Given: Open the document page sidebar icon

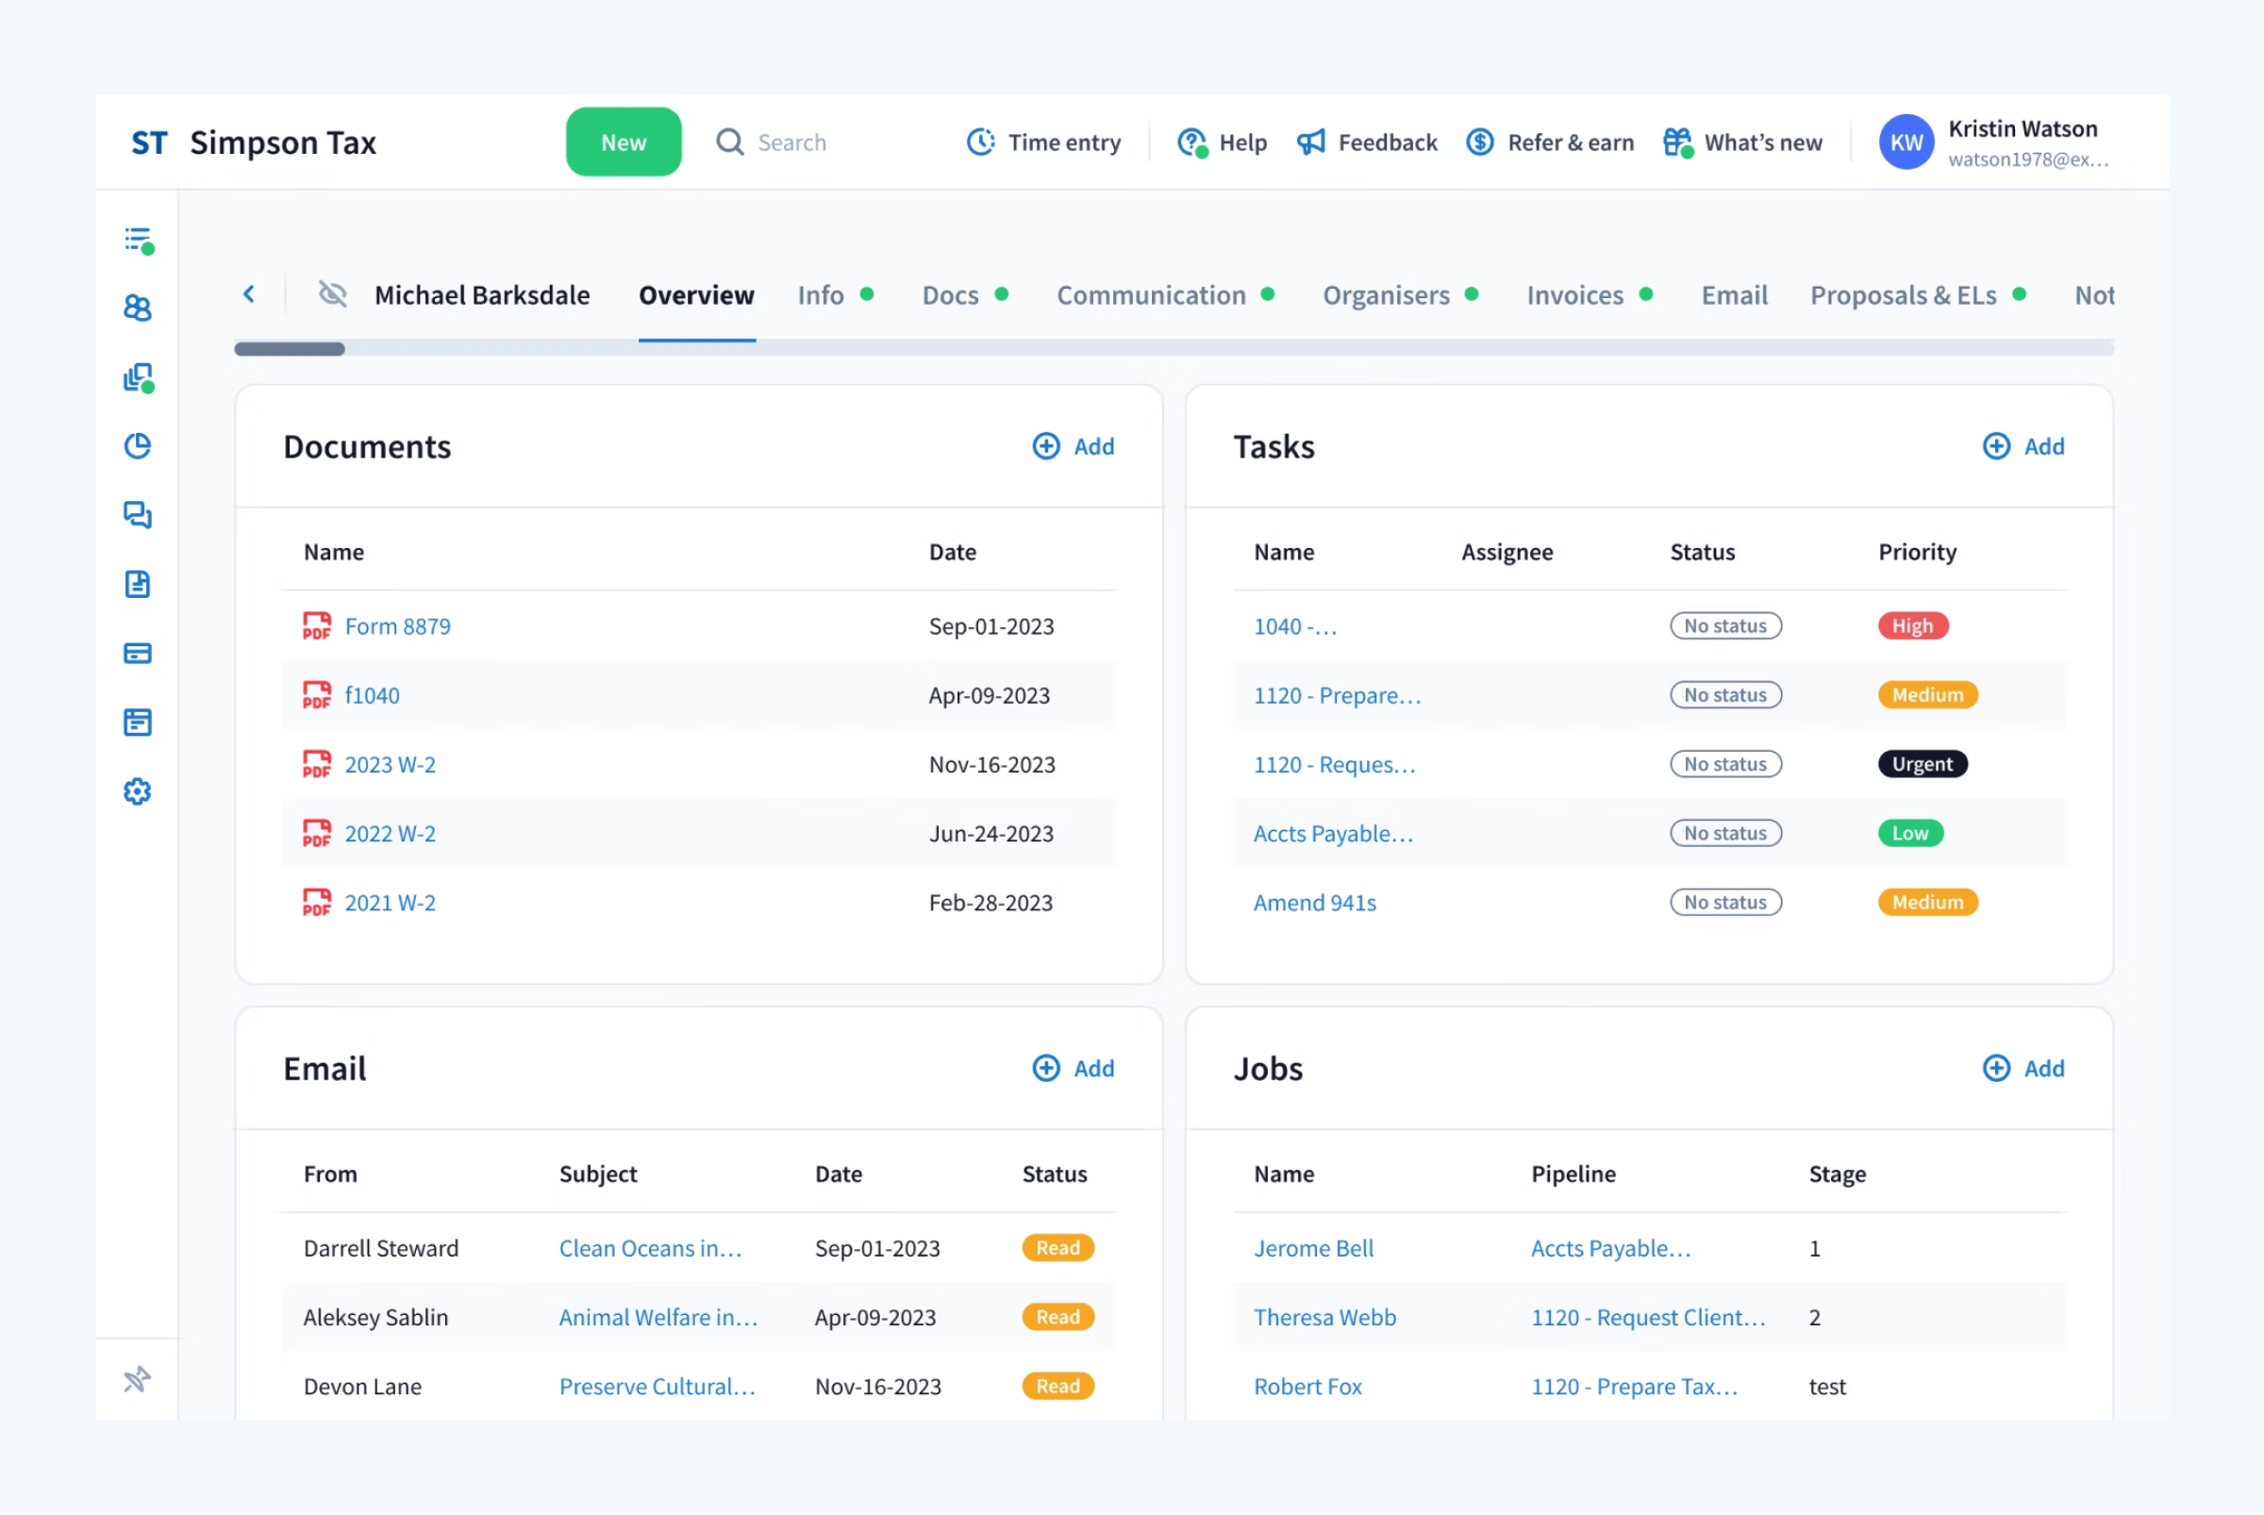Looking at the screenshot, I should click(138, 585).
